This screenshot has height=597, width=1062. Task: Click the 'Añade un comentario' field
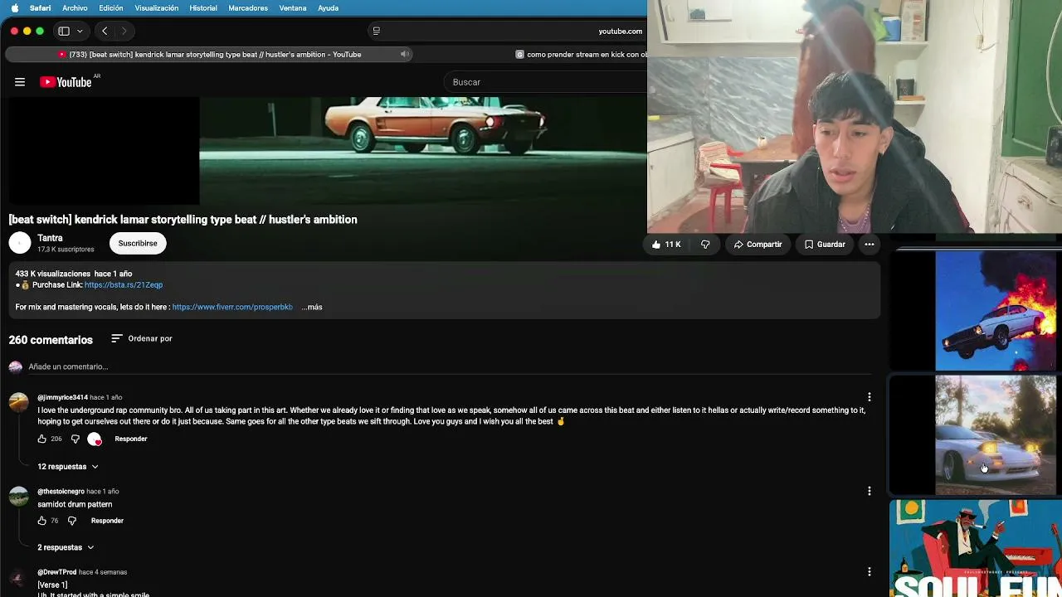click(448, 366)
